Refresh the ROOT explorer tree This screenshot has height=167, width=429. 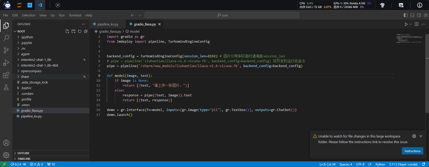point(80,31)
